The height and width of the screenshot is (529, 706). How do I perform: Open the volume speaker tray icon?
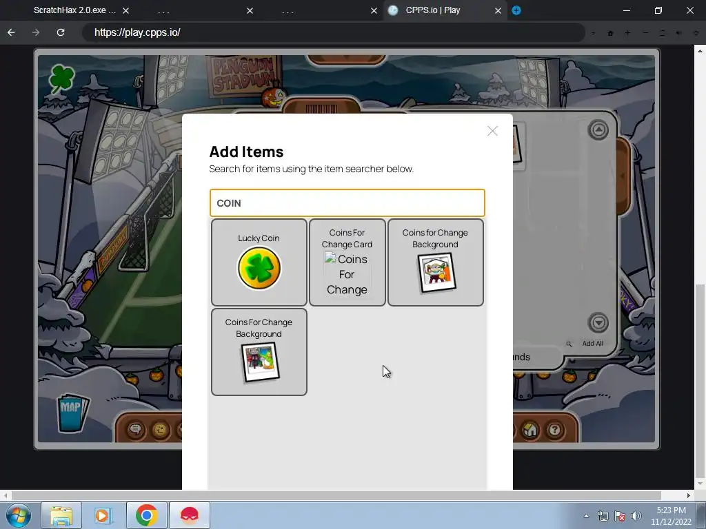point(636,516)
